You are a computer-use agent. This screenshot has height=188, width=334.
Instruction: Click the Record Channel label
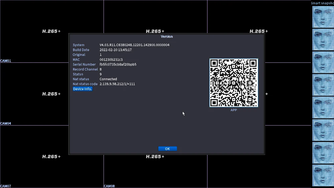tap(85, 69)
